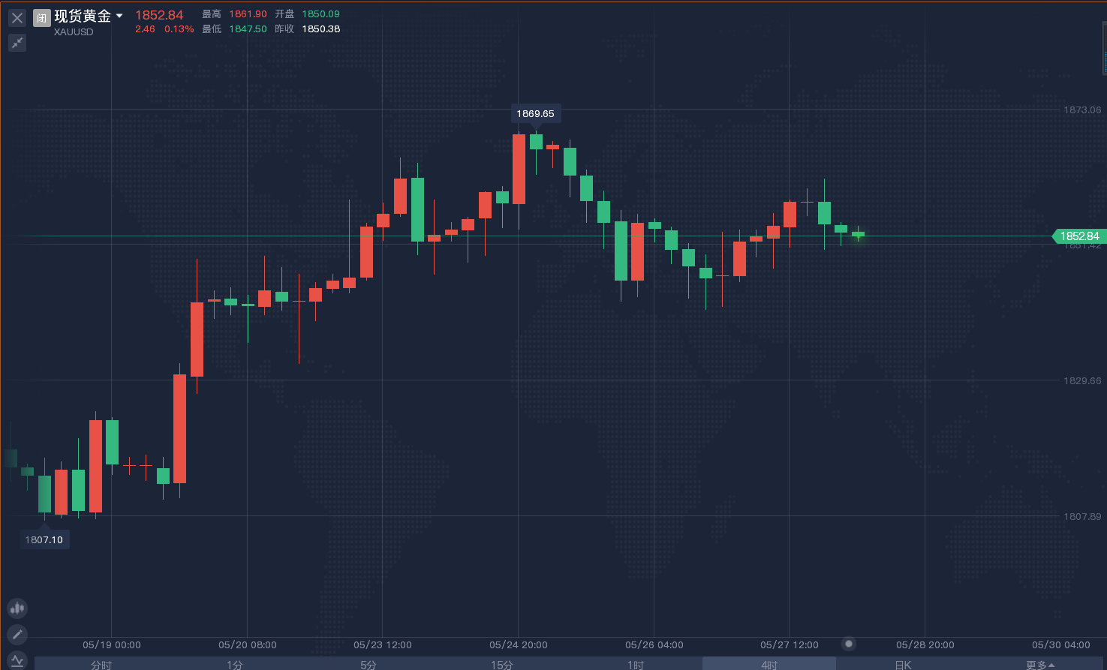
Task: Click the 1807.10 low price label
Action: coord(44,539)
